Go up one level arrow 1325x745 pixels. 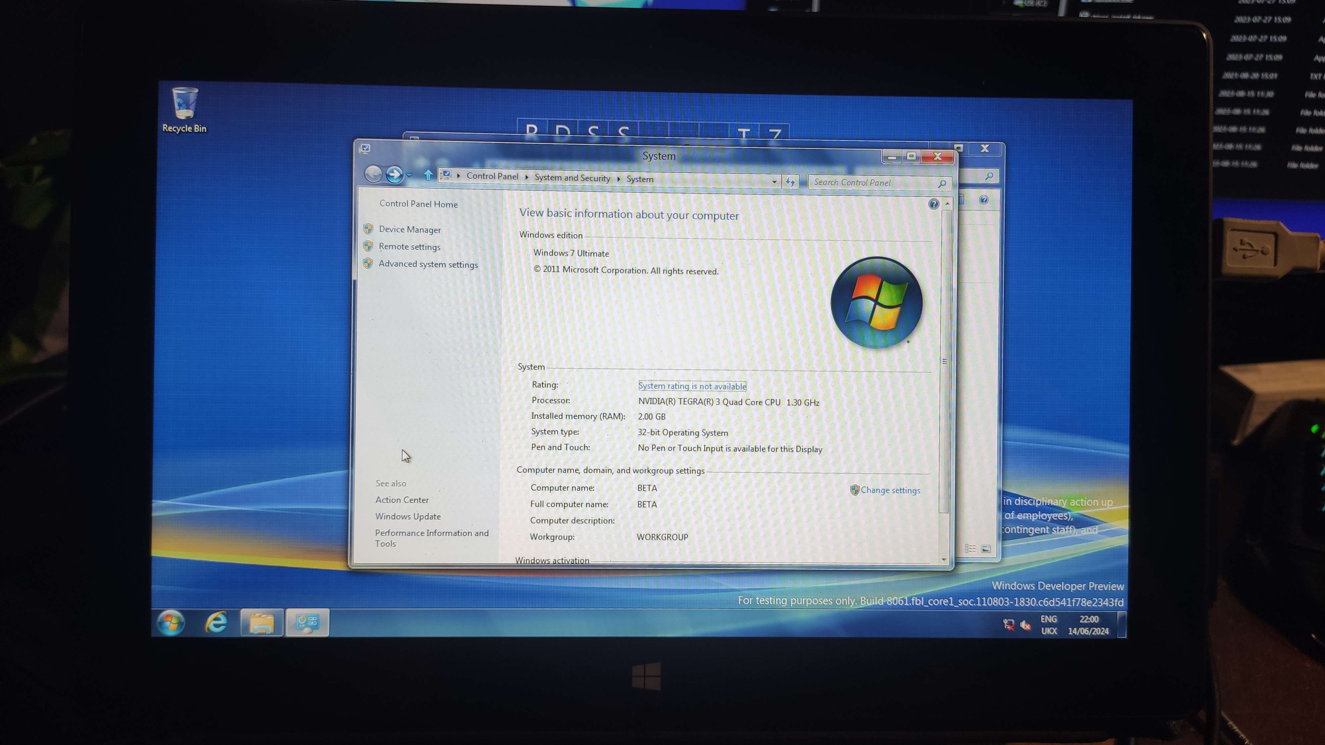tap(428, 175)
